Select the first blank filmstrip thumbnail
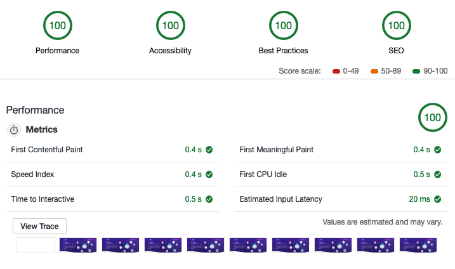The image size is (455, 269). [36, 246]
